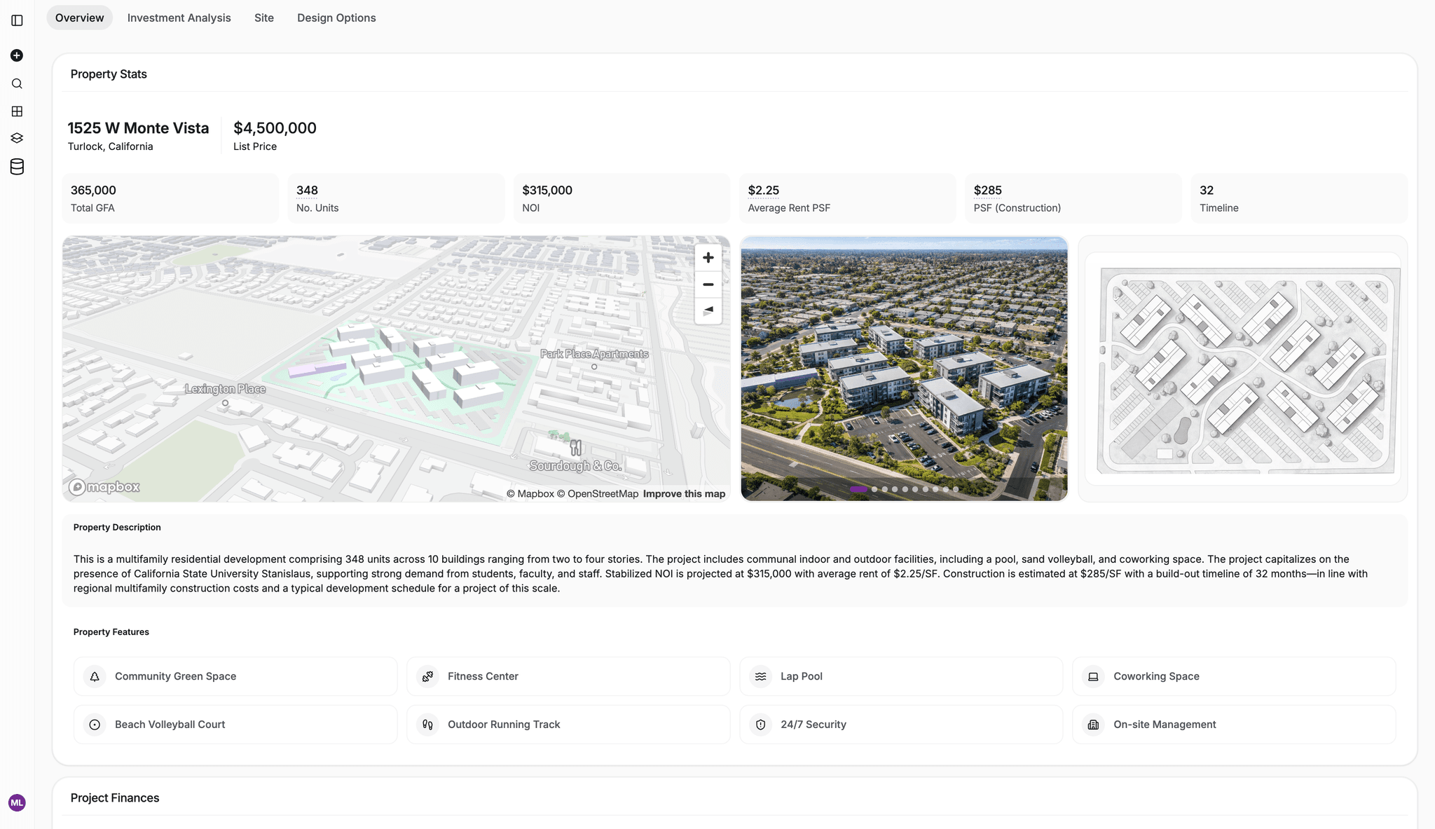Click the Turlock, California location text
1435x829 pixels.
pyautogui.click(x=110, y=146)
